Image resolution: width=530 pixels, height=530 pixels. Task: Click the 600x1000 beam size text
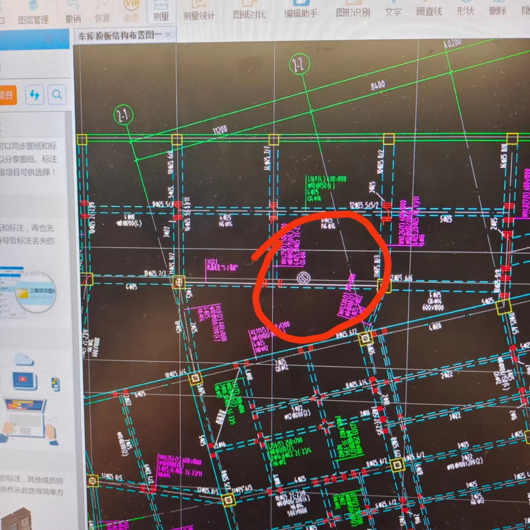tap(433, 308)
